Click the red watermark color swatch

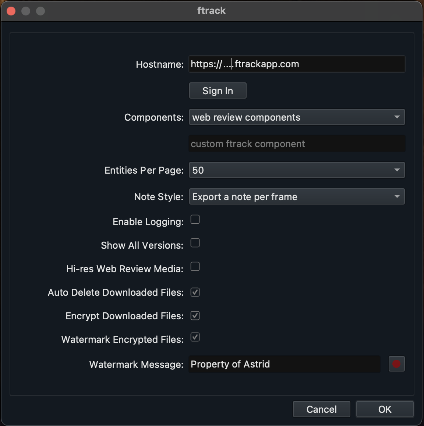coord(396,364)
